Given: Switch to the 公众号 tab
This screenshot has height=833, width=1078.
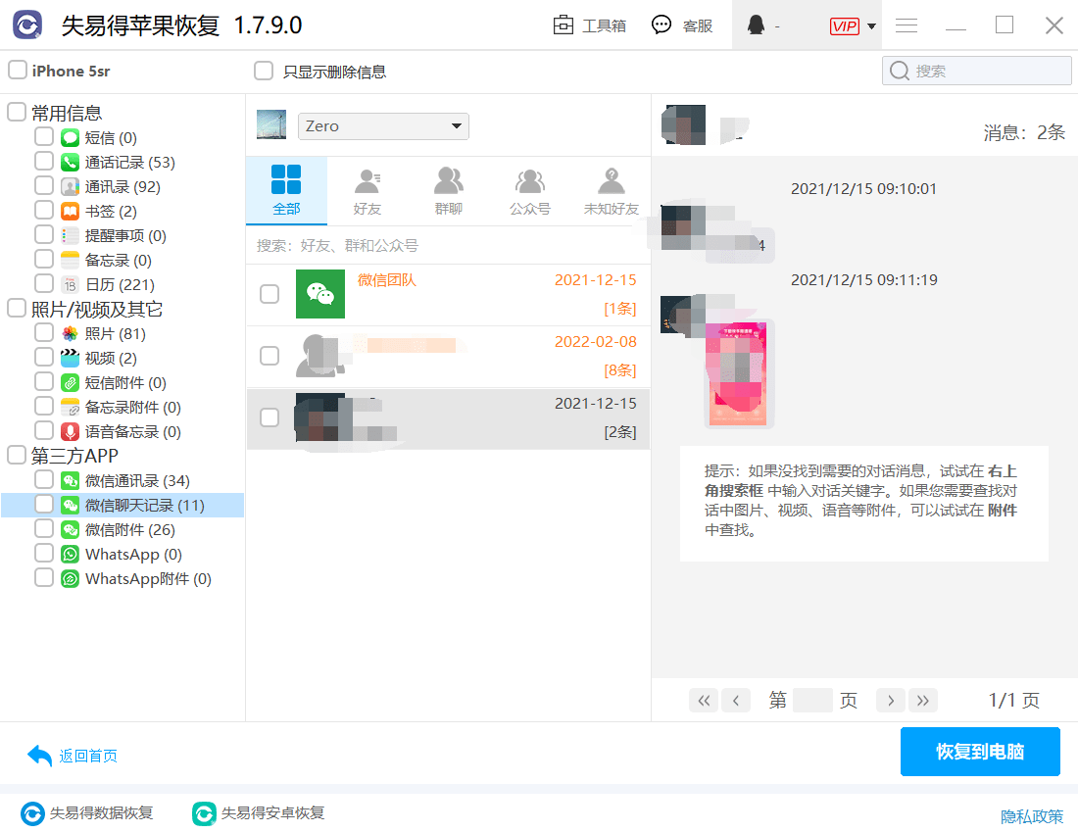Looking at the screenshot, I should pyautogui.click(x=529, y=190).
